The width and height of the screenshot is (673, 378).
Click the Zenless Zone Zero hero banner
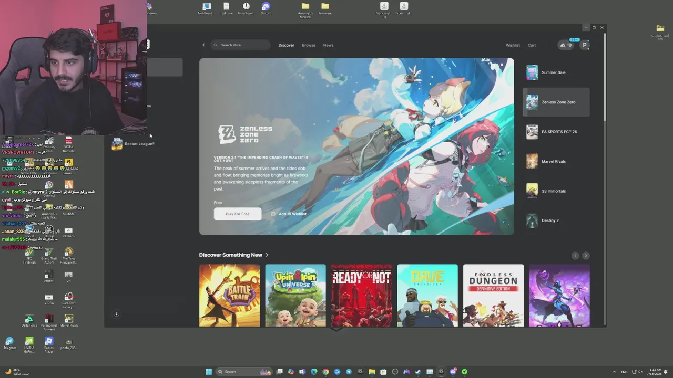pyautogui.click(x=356, y=146)
